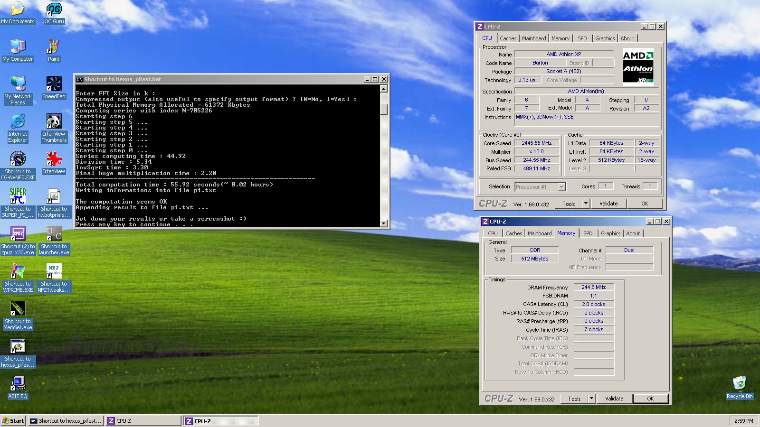Click lower CPU-Z window title icon

[485, 222]
